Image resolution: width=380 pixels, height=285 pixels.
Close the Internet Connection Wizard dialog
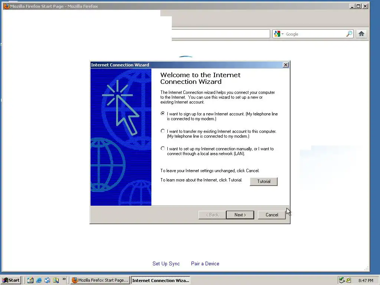tap(286, 65)
